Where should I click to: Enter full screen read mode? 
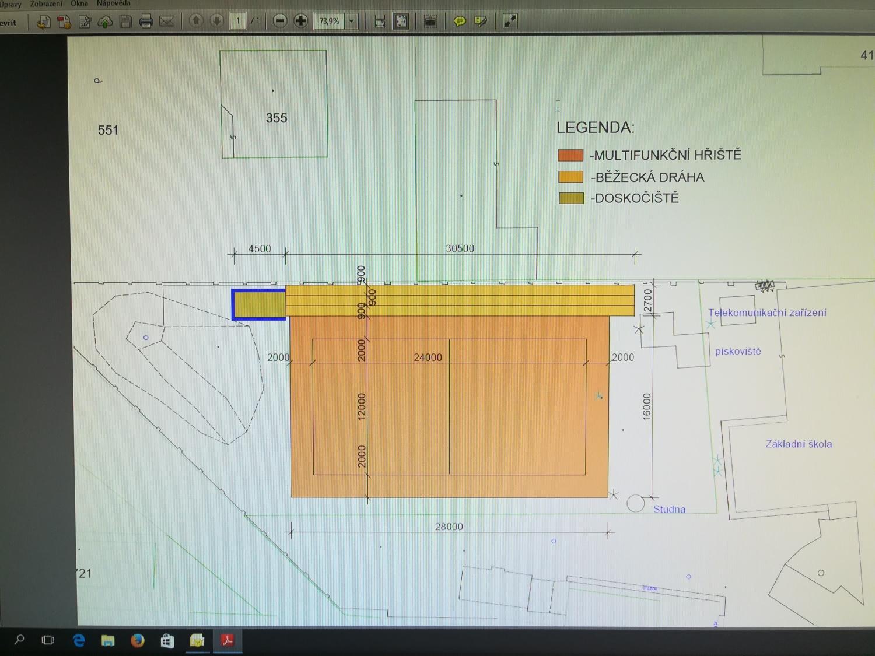tap(510, 22)
